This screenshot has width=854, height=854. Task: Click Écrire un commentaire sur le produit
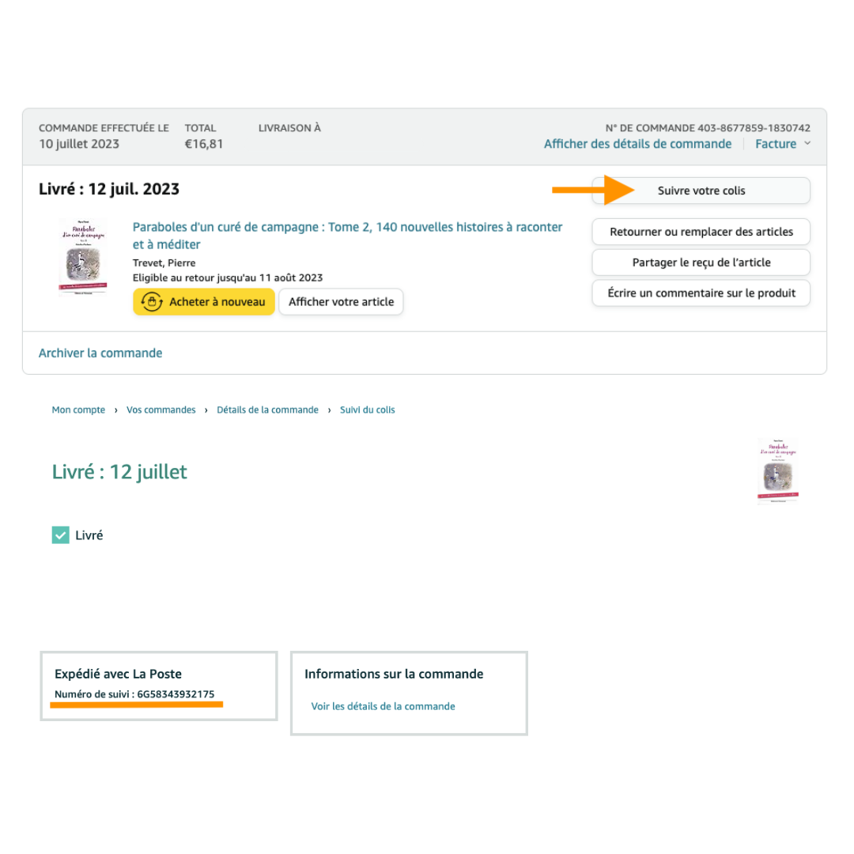pyautogui.click(x=701, y=293)
